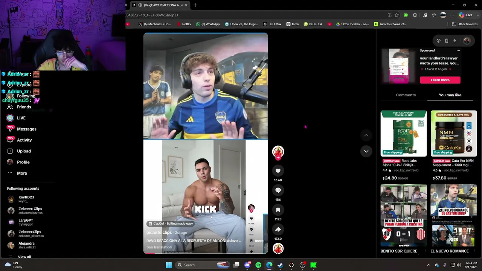
Task: Open the KeyRD23 following account
Action: point(26,199)
